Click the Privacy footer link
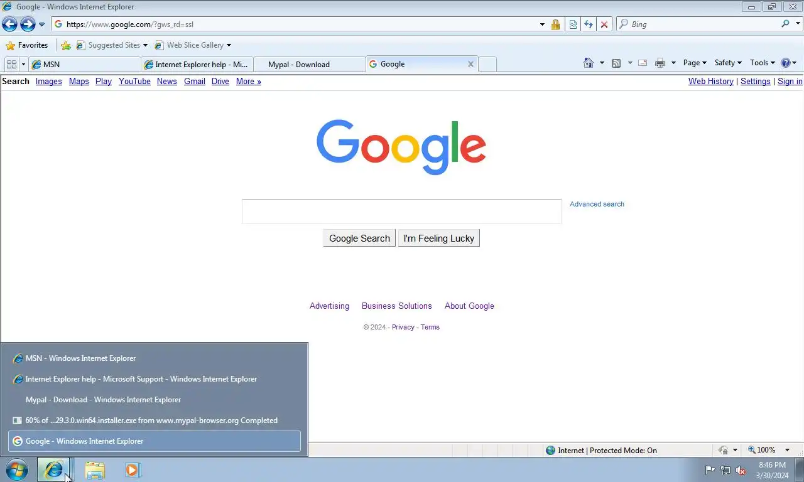804x482 pixels. coord(403,327)
